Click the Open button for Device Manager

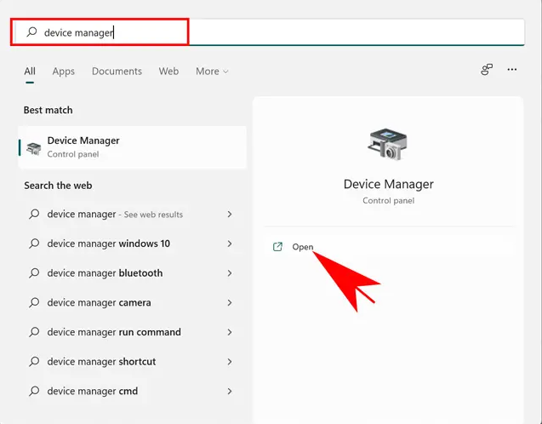(x=389, y=247)
